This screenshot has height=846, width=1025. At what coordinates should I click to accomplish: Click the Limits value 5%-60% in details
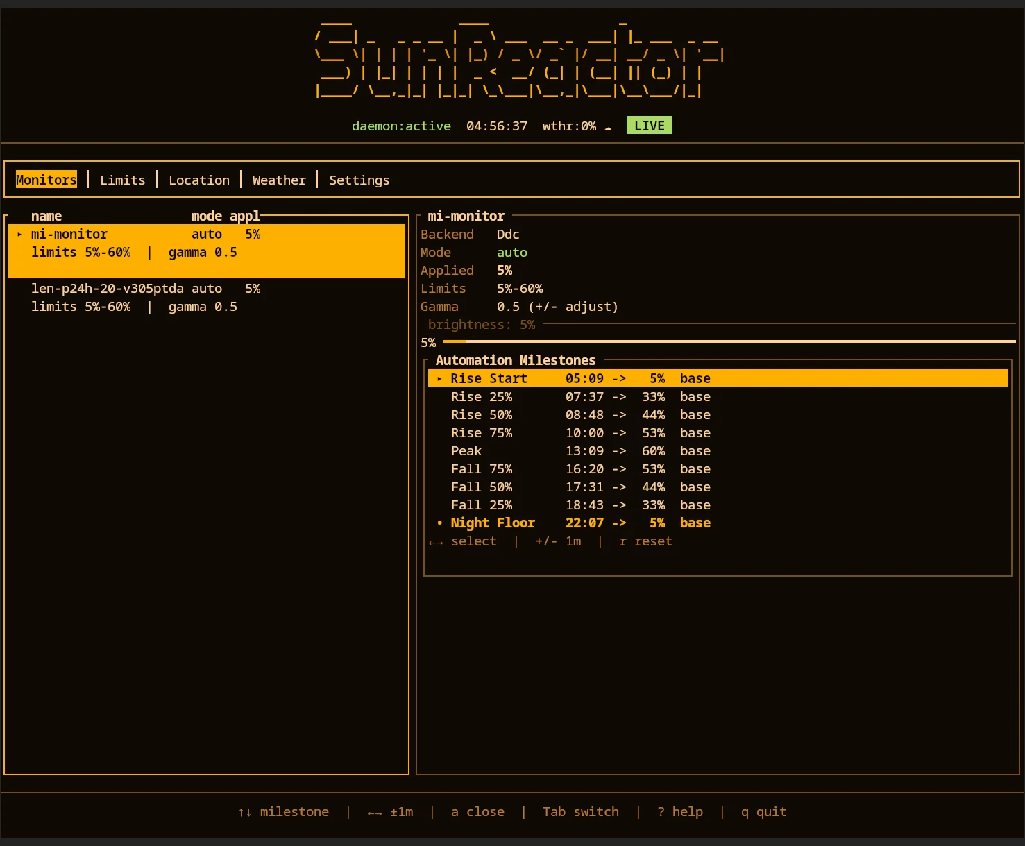coord(520,288)
